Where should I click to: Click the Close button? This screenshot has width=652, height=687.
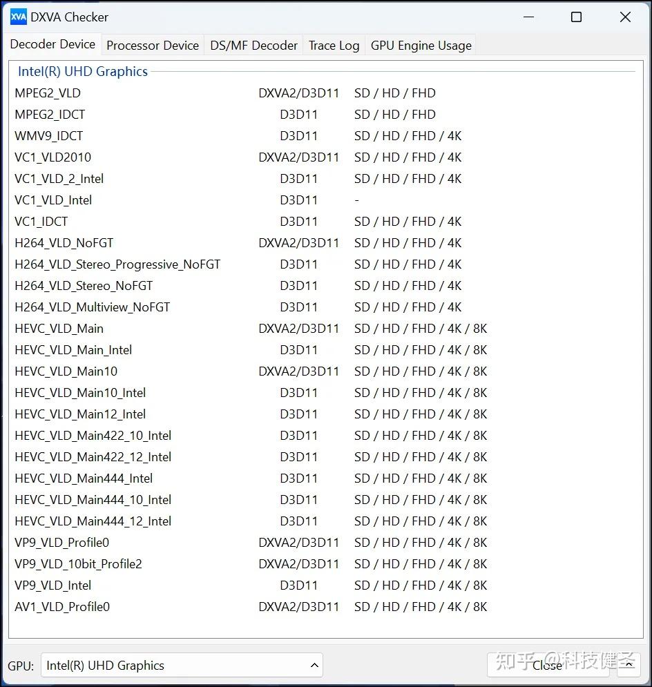(546, 665)
